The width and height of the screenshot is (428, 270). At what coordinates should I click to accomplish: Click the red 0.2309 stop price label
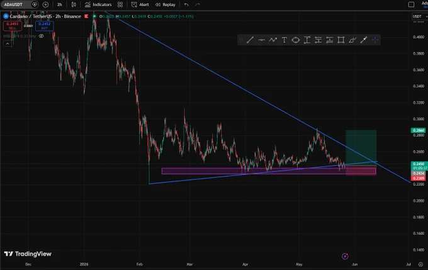pos(418,178)
